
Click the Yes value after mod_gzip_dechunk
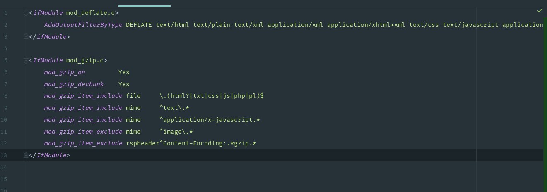[124, 84]
